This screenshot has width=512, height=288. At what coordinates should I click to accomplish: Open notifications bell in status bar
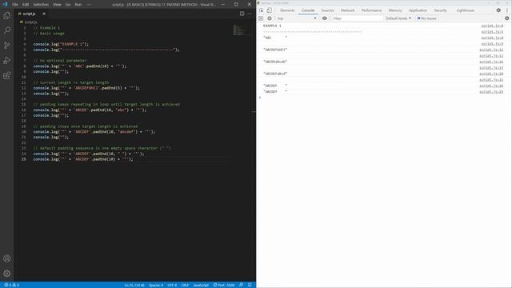click(250, 285)
